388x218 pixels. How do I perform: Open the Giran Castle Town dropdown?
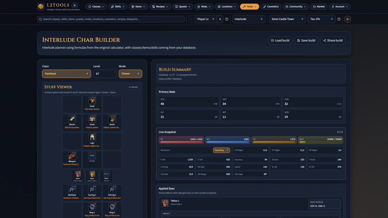coord(287,19)
